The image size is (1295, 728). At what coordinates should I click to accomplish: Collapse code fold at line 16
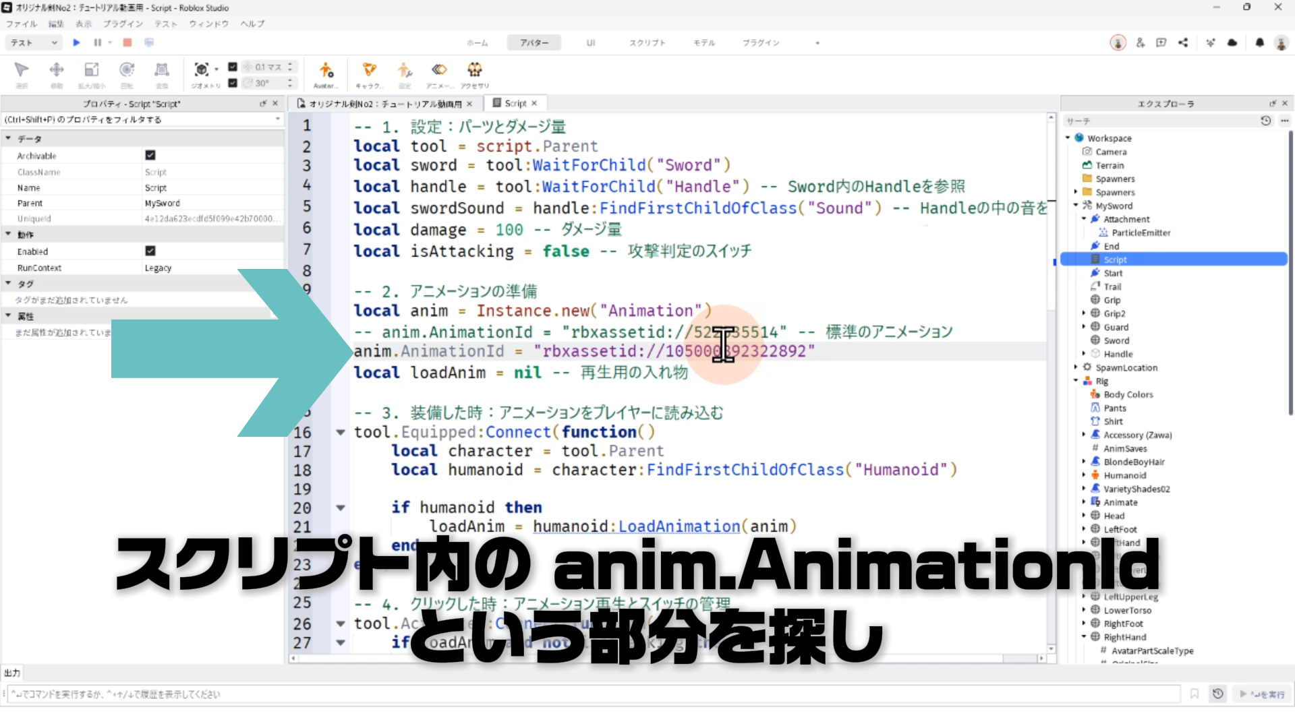coord(341,432)
